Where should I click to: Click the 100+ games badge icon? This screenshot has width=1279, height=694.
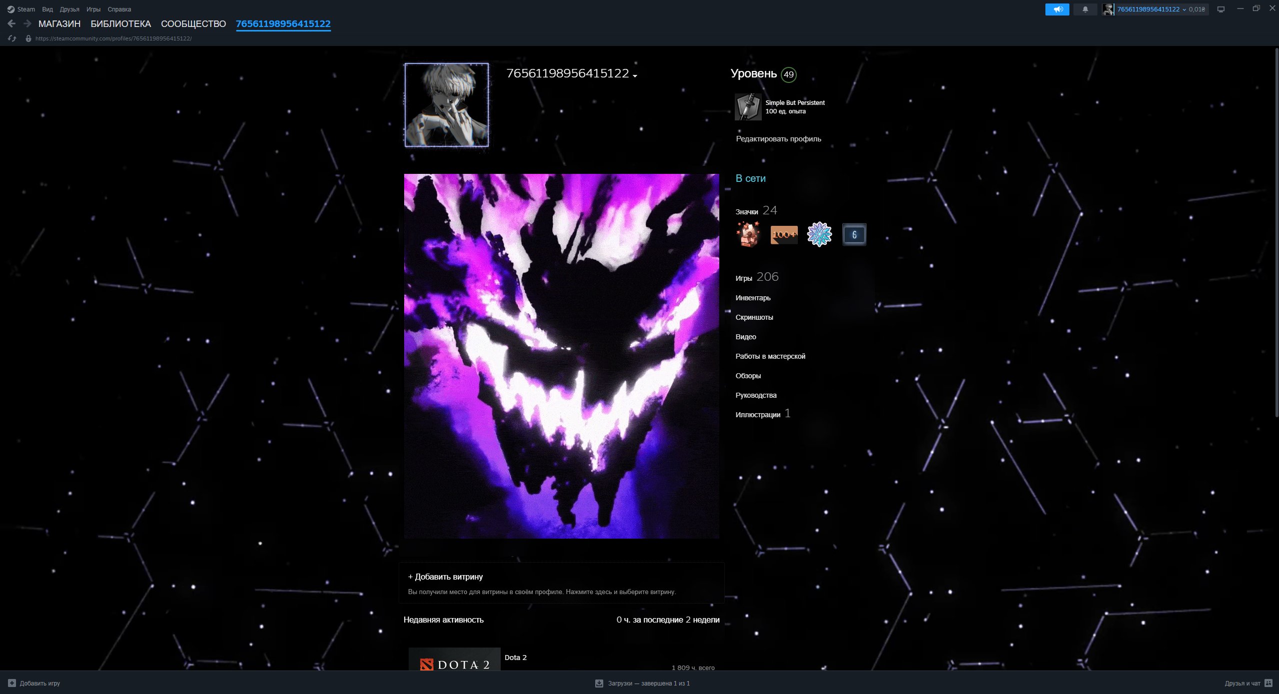pos(784,234)
